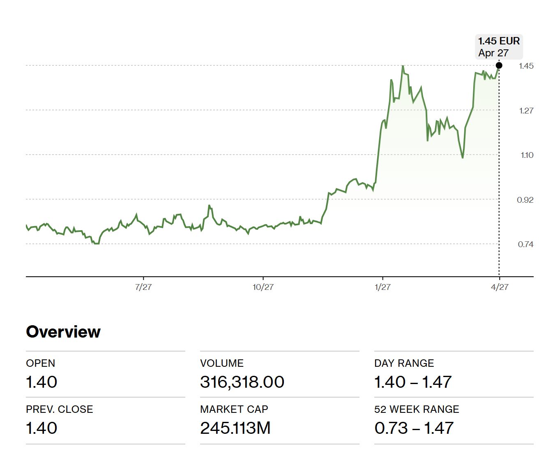Click the 1.45 EUR Apr 27 tooltip
Screen dimensions: 553x449
click(499, 47)
